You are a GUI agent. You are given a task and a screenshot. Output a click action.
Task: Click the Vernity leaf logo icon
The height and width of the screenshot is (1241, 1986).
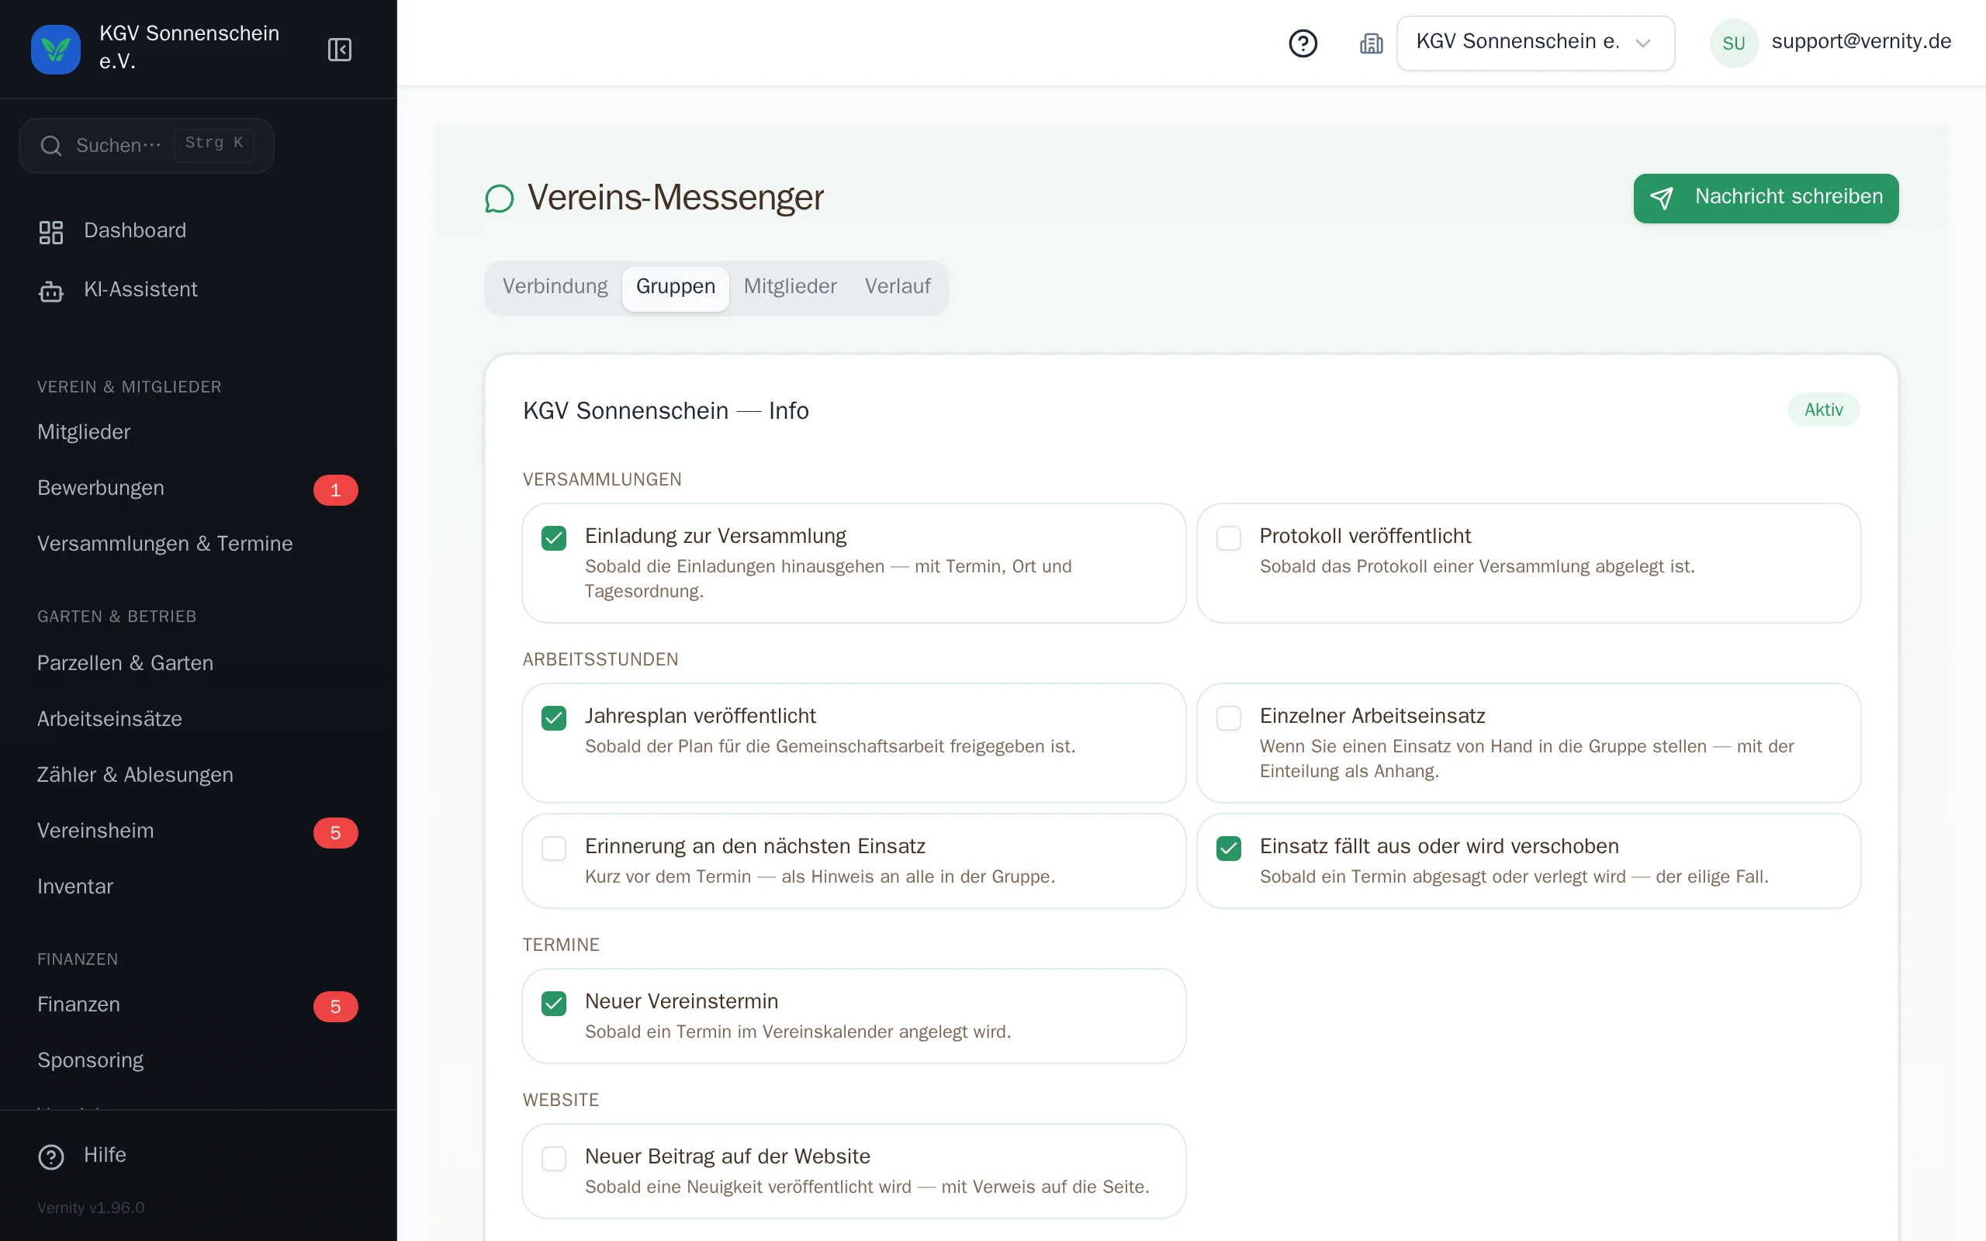tap(56, 49)
